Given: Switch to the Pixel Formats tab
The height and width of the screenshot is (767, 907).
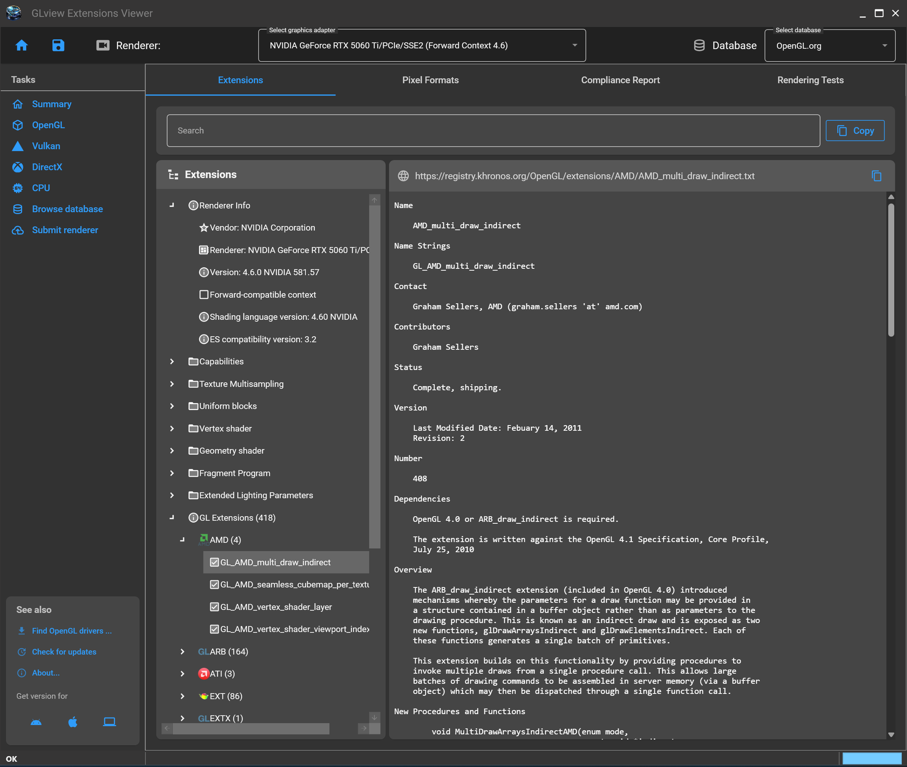Looking at the screenshot, I should click(430, 80).
